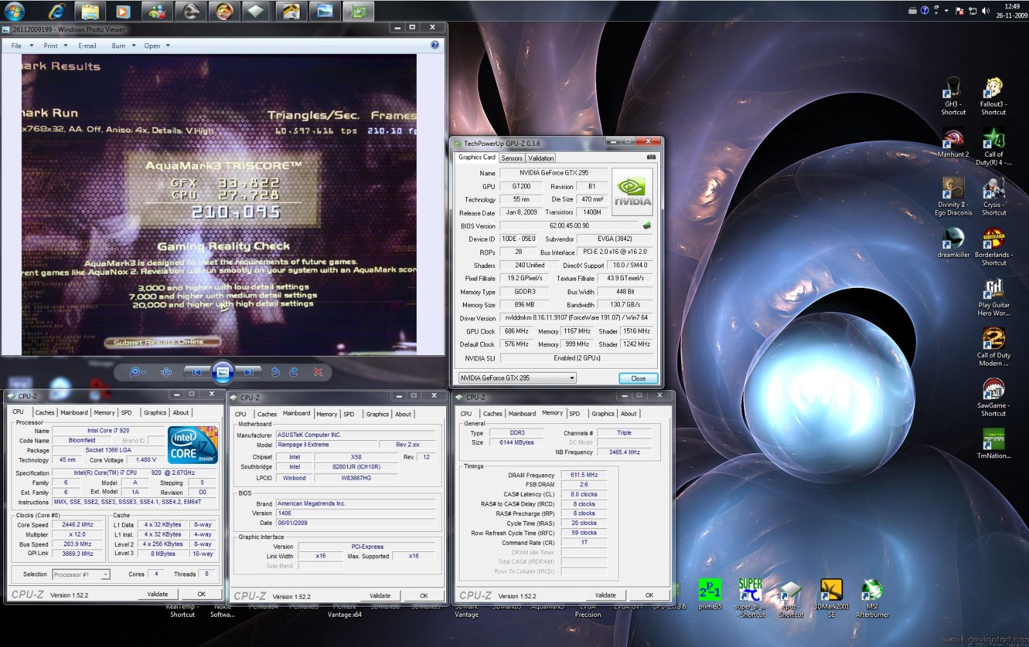
Task: Open SPD tab in middle CPU-Z window
Action: (x=349, y=414)
